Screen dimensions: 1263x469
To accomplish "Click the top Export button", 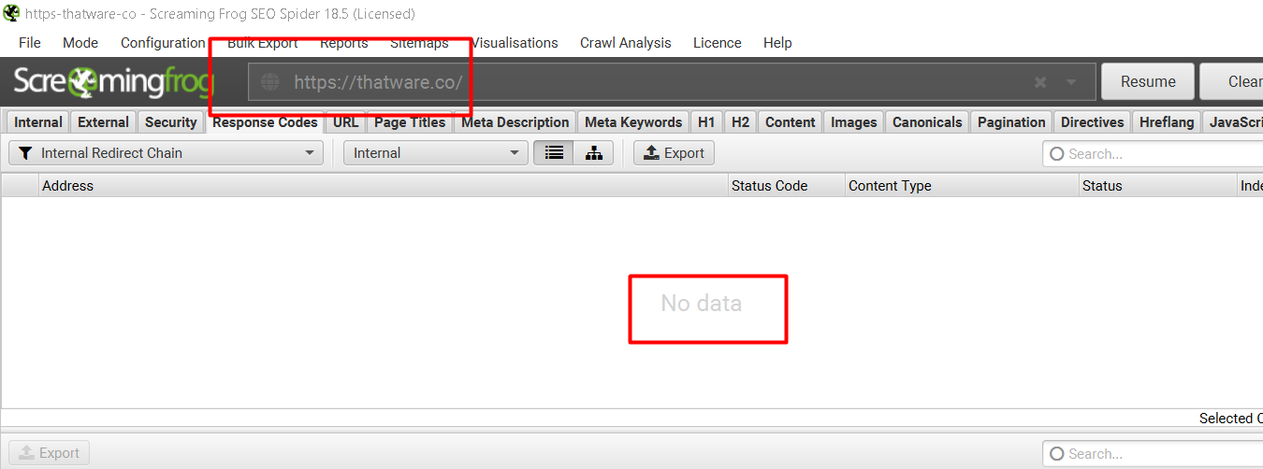I will (x=674, y=153).
